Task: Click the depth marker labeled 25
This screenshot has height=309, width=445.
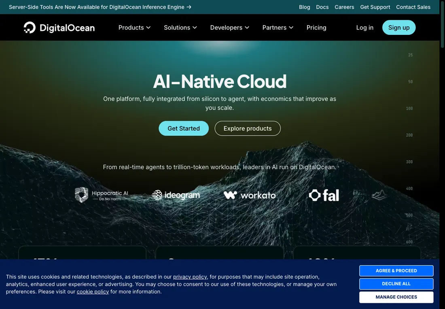Action: pos(410,55)
